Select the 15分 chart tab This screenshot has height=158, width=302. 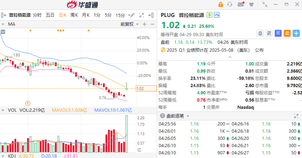pos(120,15)
